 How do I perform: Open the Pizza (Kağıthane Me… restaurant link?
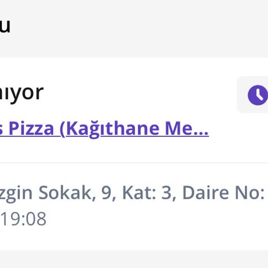click(104, 128)
